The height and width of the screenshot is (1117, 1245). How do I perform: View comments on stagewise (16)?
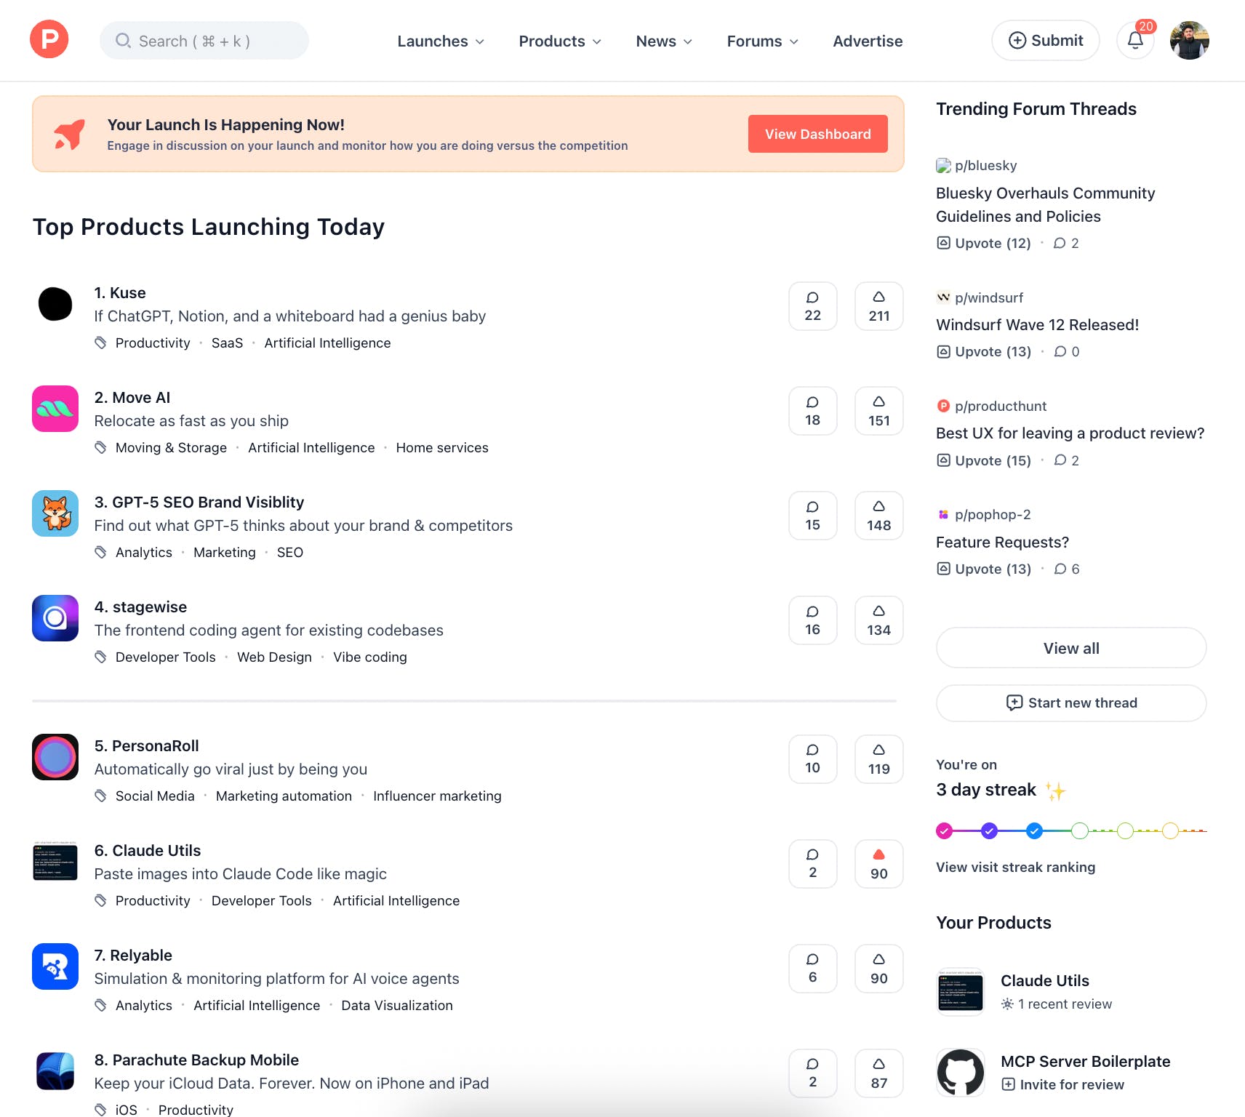[813, 620]
